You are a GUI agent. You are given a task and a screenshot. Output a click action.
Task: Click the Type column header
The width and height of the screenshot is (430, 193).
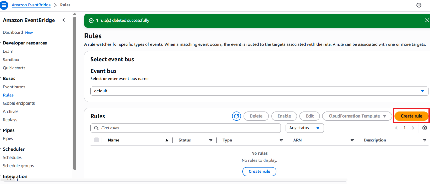tap(227, 140)
